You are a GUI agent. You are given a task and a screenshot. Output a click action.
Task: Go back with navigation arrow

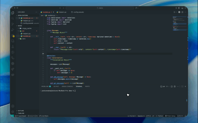(x=60, y=8)
